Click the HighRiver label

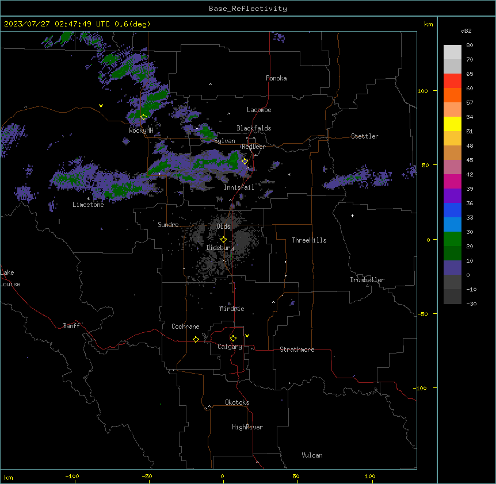(x=247, y=427)
